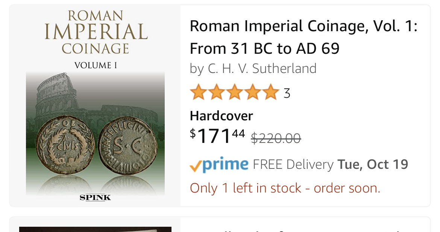Open author C. H. V. Sutherland
440x232 pixels.
262,68
